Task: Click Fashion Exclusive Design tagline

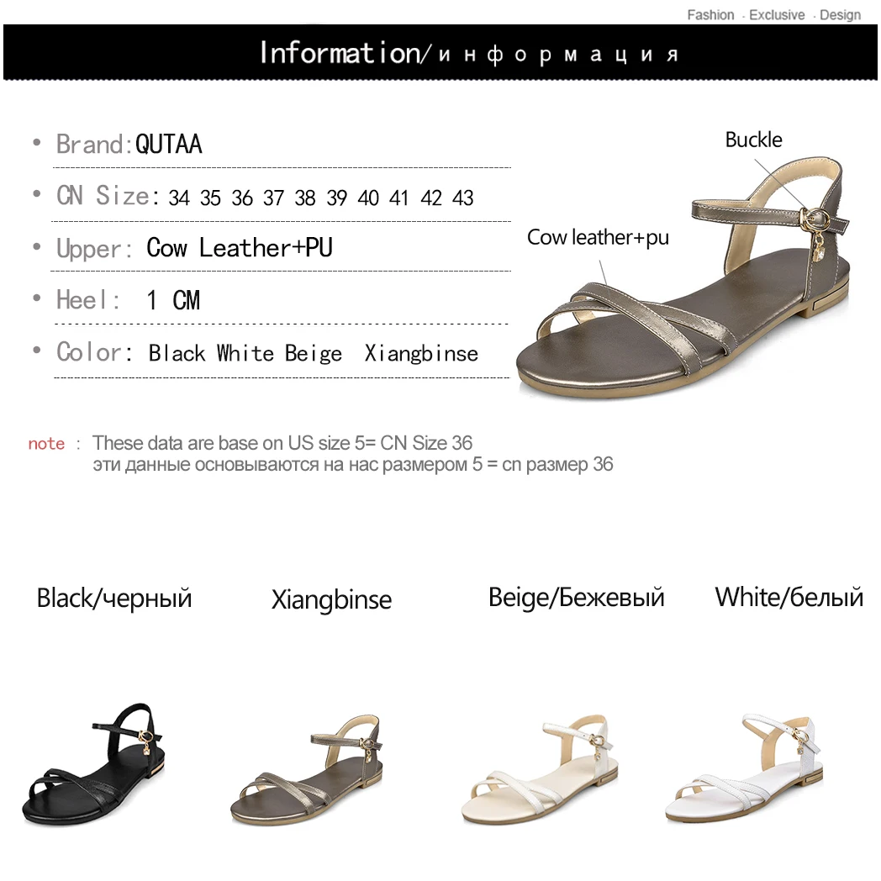Action: pos(773,15)
